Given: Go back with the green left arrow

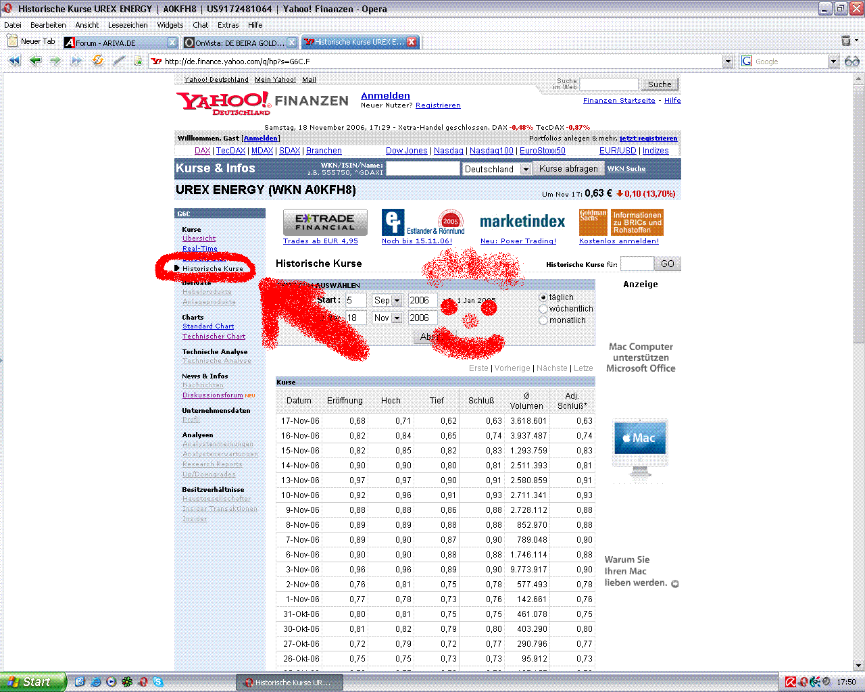Looking at the screenshot, I should 35,61.
